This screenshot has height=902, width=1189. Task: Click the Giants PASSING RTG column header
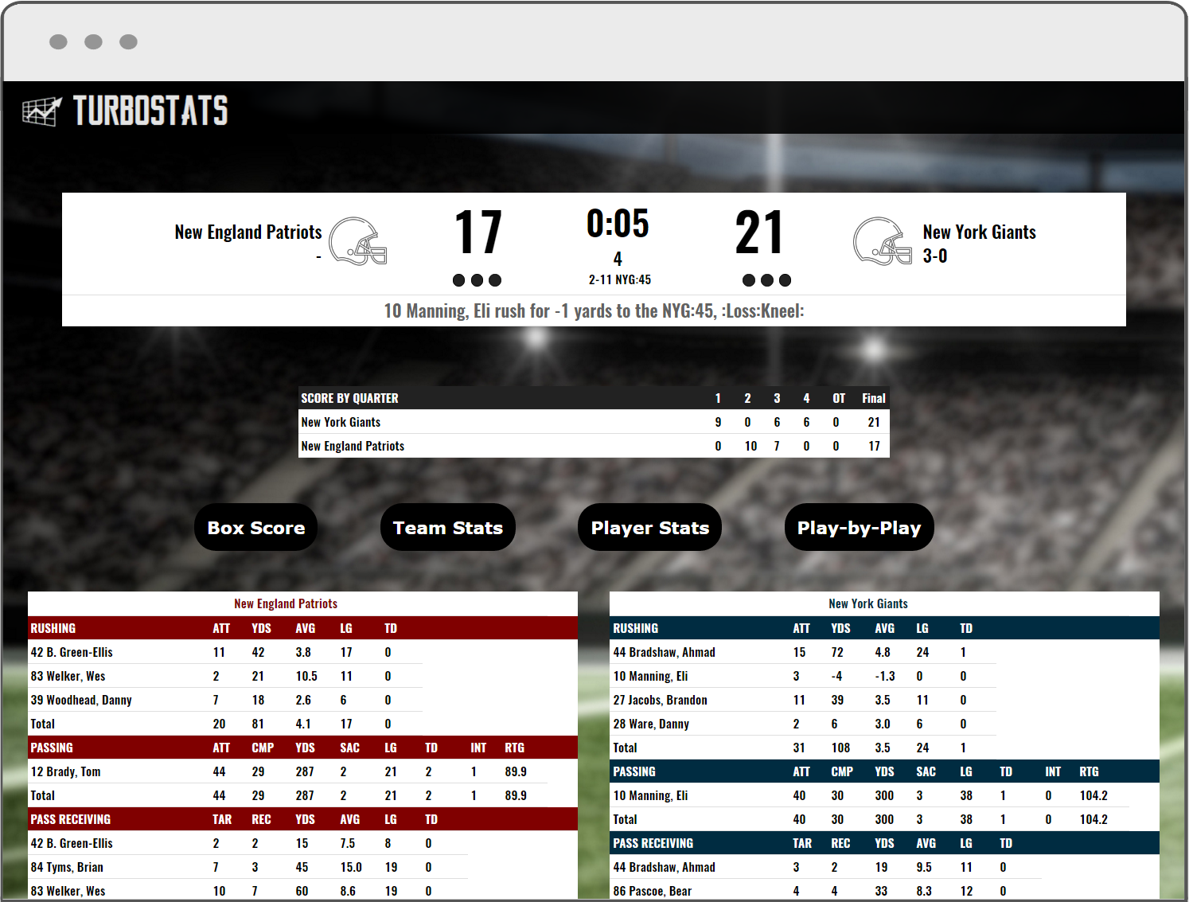(x=1089, y=771)
